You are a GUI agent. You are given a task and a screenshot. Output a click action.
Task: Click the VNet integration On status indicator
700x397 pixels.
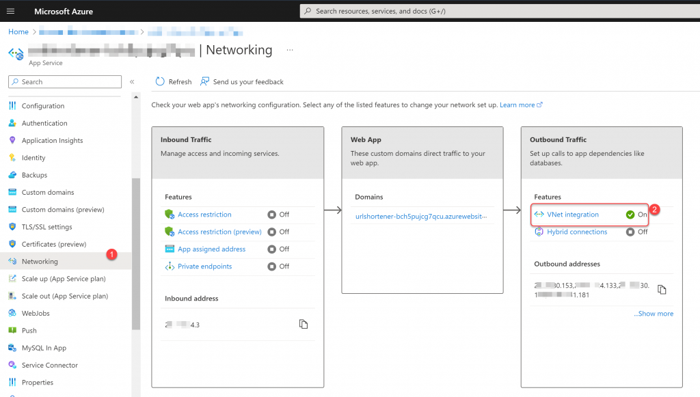636,215
